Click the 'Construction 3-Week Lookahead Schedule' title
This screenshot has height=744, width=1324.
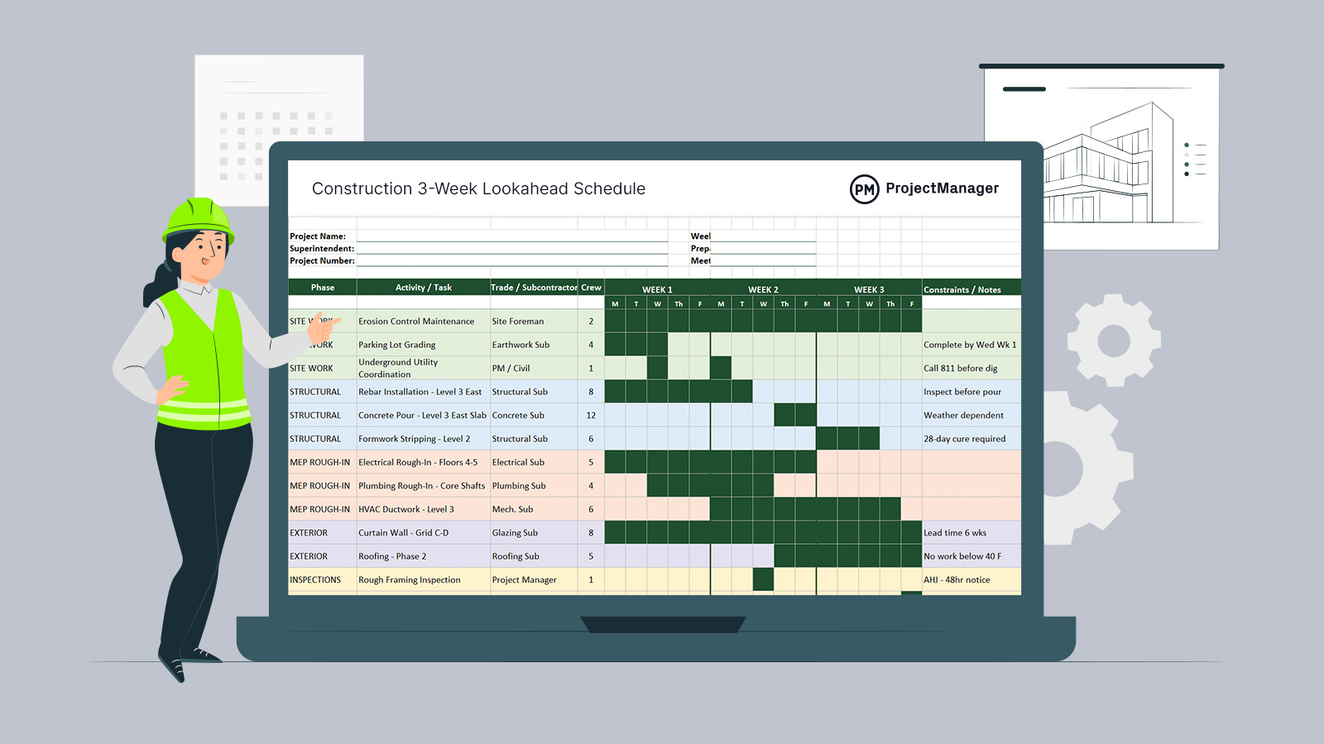[478, 188]
